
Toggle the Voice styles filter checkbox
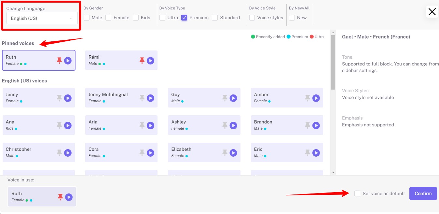[x=252, y=18]
